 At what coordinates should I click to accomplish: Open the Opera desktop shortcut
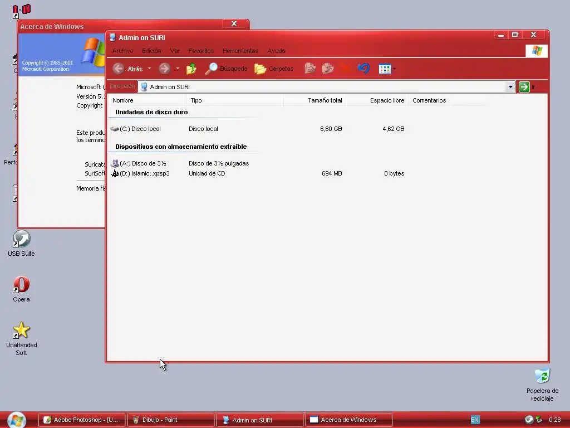[22, 289]
